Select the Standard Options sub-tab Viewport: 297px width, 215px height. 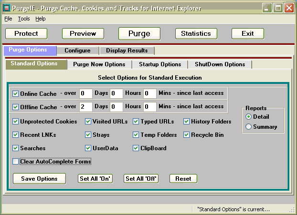point(36,64)
